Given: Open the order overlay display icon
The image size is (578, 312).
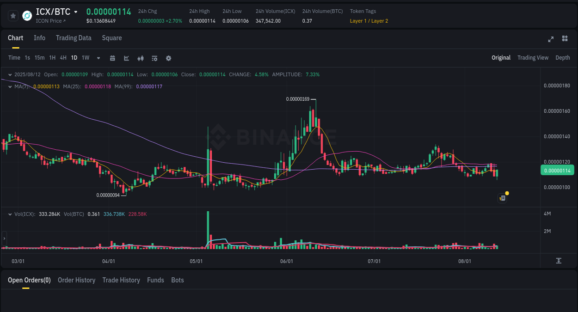Looking at the screenshot, I should pyautogui.click(x=154, y=58).
